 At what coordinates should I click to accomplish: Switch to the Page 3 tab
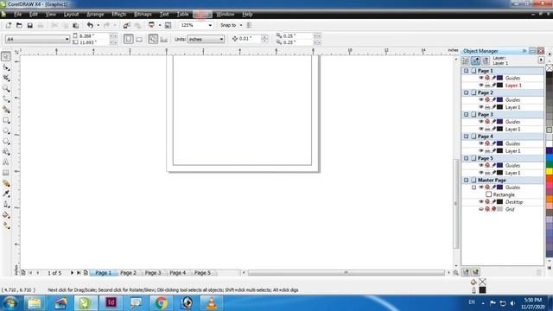153,273
